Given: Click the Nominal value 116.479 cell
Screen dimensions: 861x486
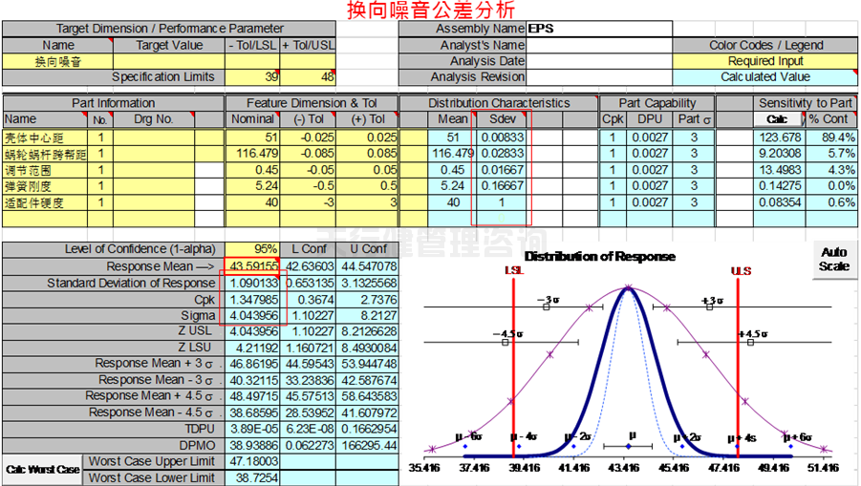Looking at the screenshot, I should 253,154.
